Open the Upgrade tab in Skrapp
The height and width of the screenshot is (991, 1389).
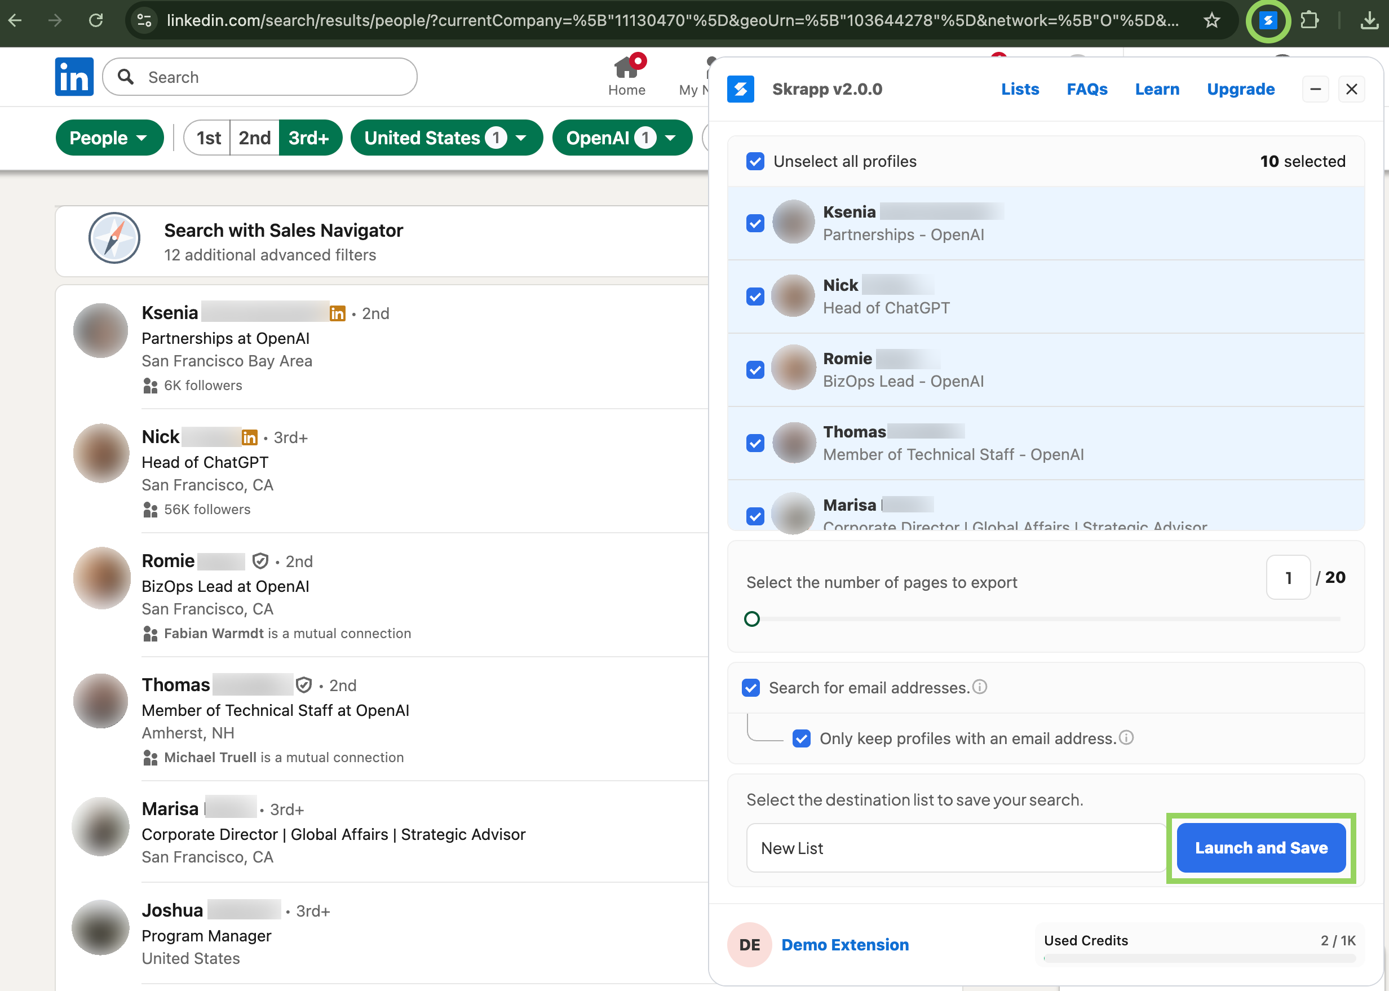1241,89
